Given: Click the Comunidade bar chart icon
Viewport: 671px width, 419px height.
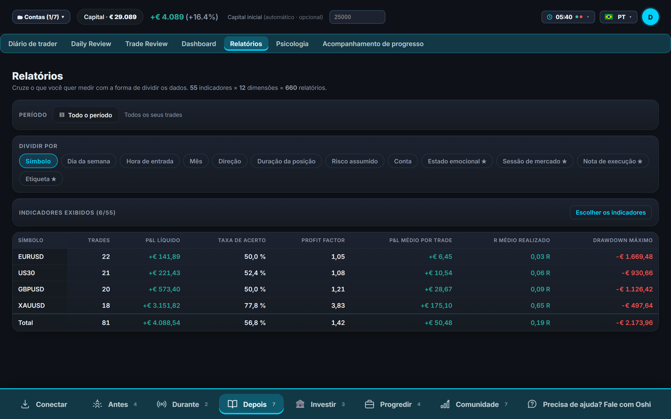Looking at the screenshot, I should click(445, 404).
